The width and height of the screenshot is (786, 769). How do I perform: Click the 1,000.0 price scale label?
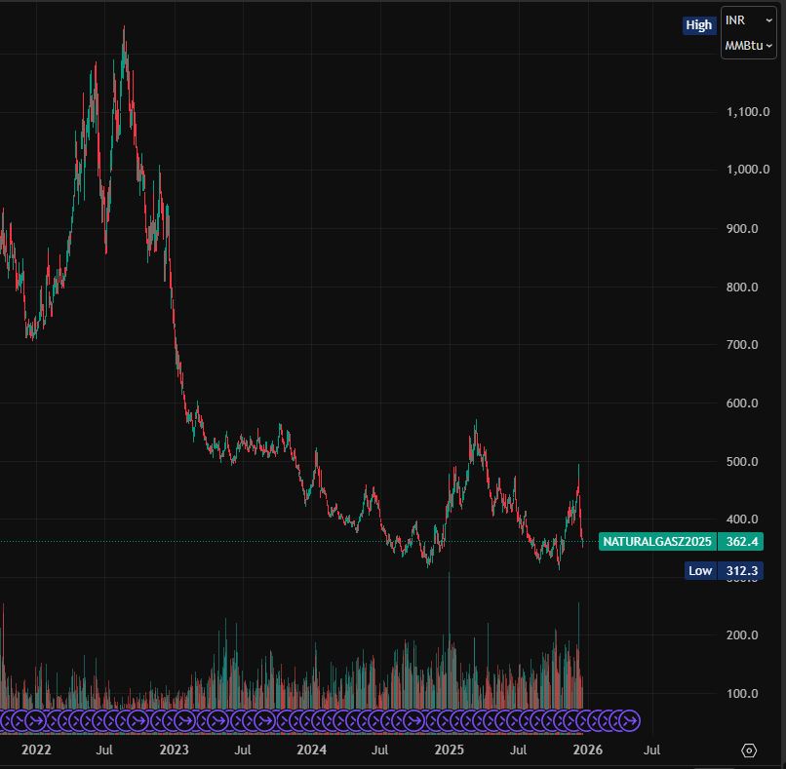click(x=748, y=170)
